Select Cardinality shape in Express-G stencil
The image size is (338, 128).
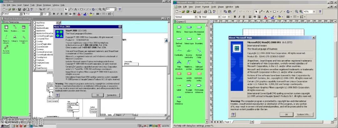[179, 52]
